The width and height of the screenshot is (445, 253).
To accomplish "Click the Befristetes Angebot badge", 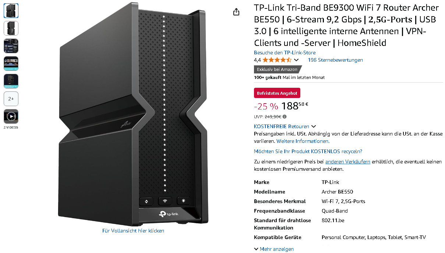I will [x=277, y=93].
